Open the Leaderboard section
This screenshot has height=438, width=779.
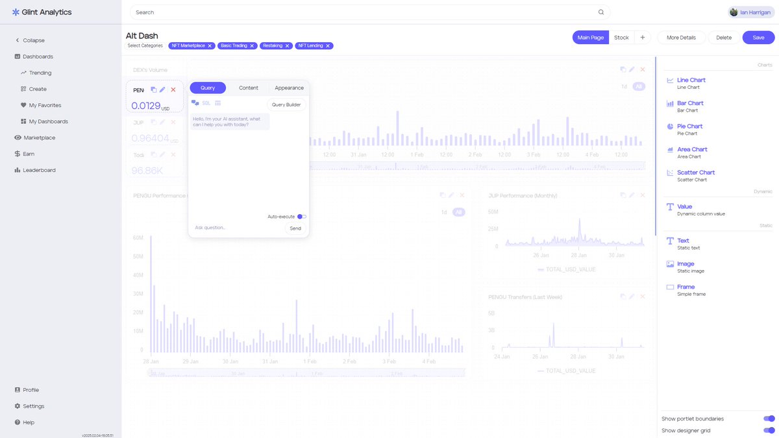tap(34, 170)
